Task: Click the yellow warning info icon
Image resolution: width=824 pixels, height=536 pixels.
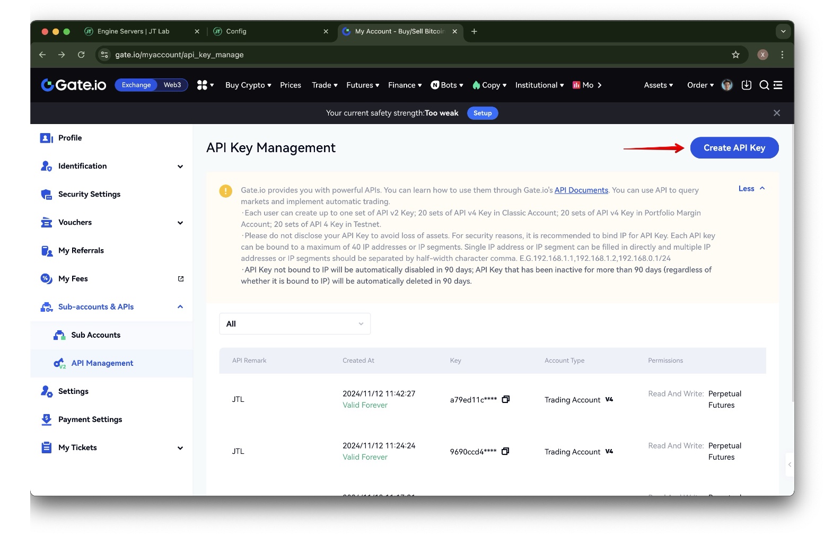Action: pos(226,191)
